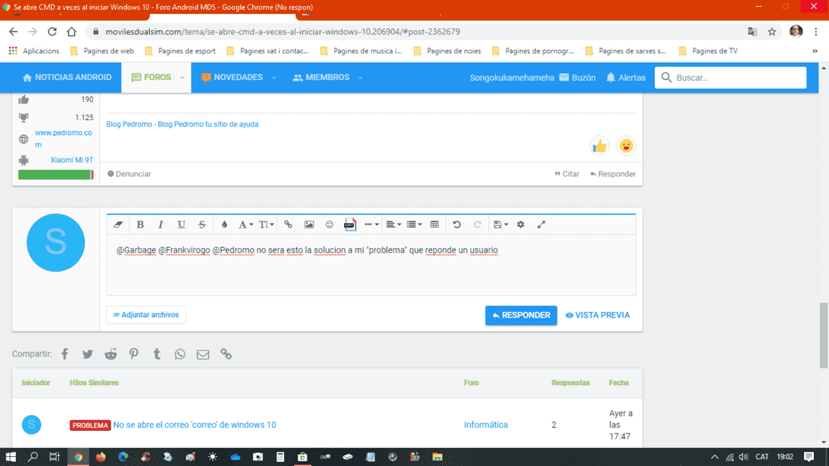Open the Songokukamehameha account menu
829x466 pixels.
[x=512, y=78]
